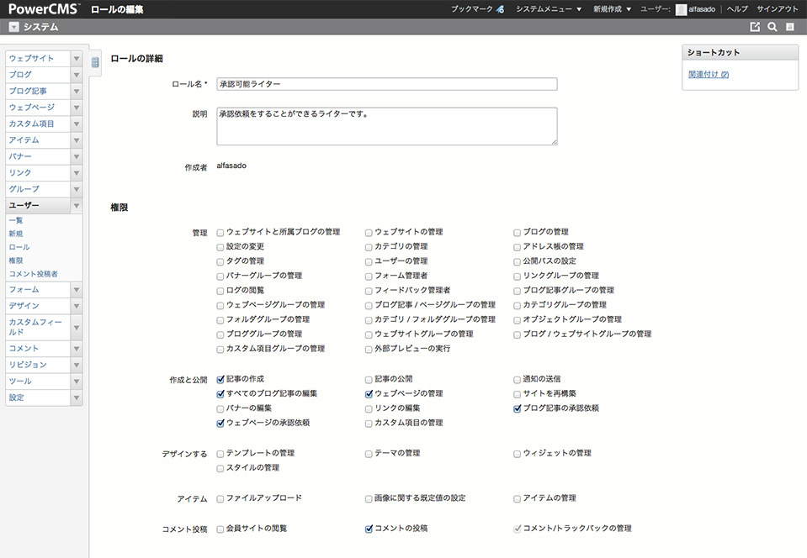
Task: Click the ブックマーク bookmark icon
Action: (500, 9)
